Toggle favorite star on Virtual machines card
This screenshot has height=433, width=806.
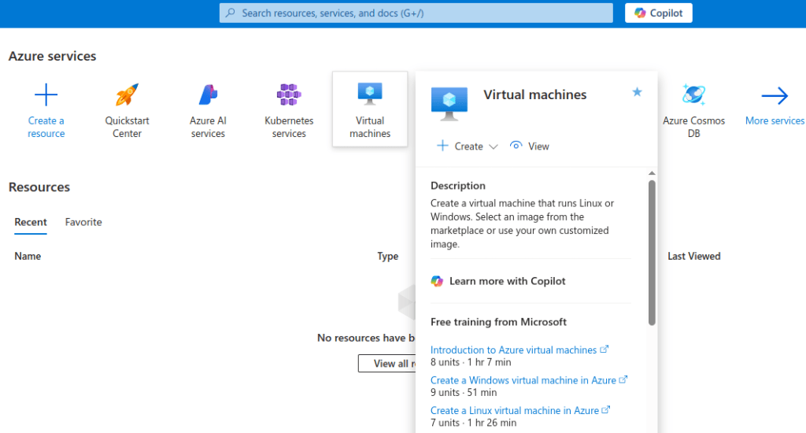point(637,92)
